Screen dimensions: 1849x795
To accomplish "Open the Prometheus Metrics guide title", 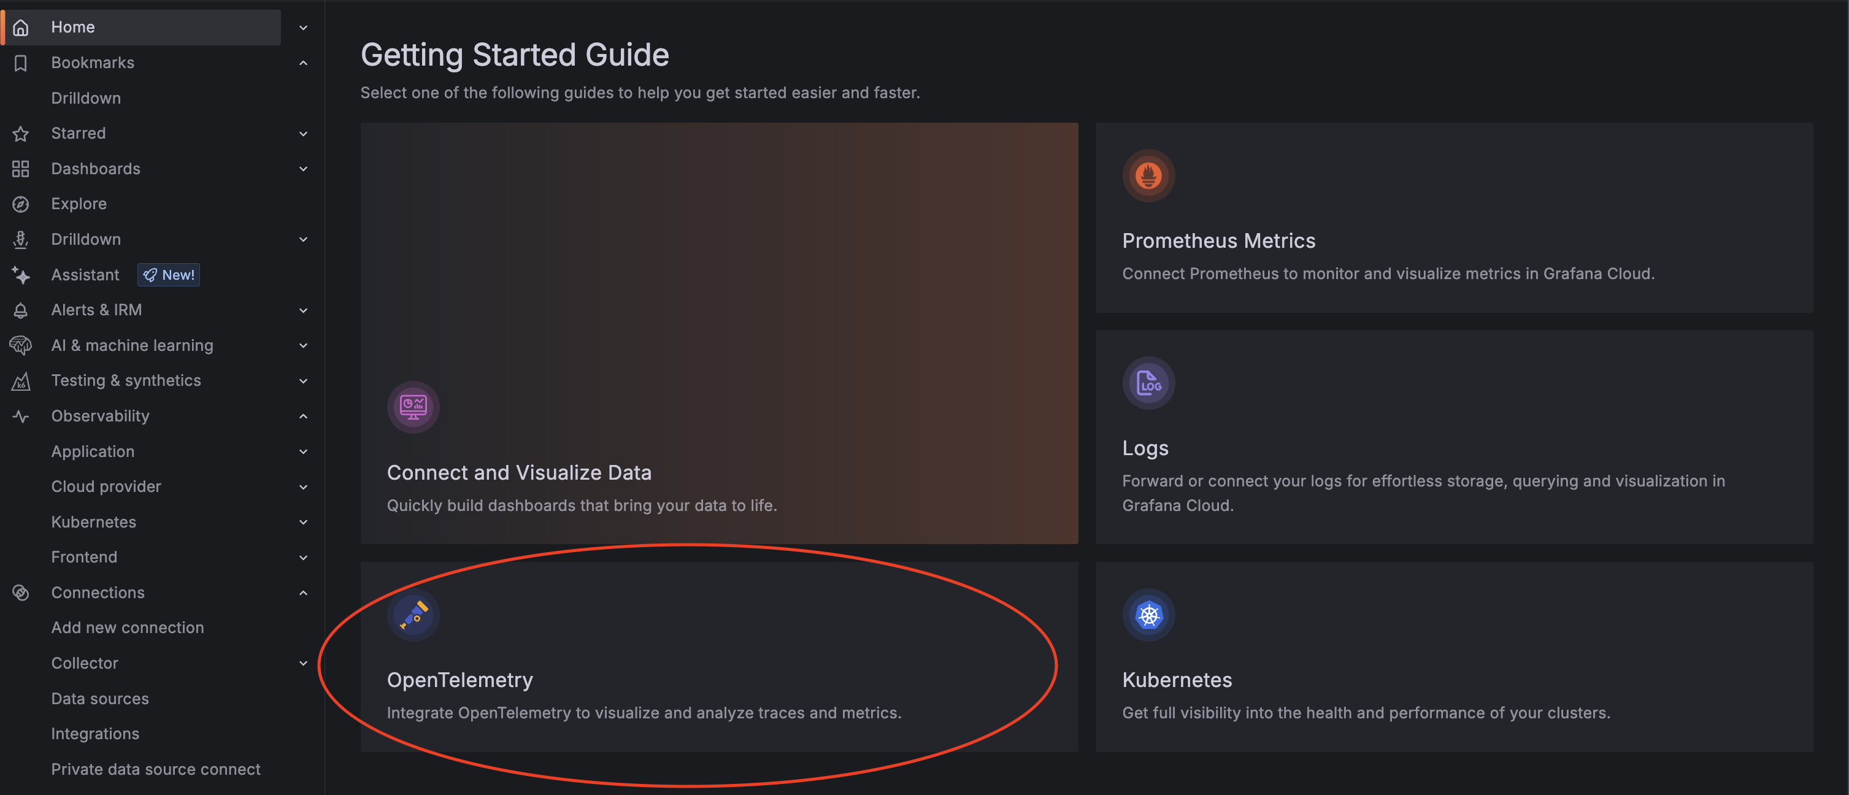I will pos(1218,241).
